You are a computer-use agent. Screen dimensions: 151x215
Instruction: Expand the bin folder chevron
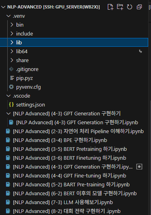[x=12, y=25]
